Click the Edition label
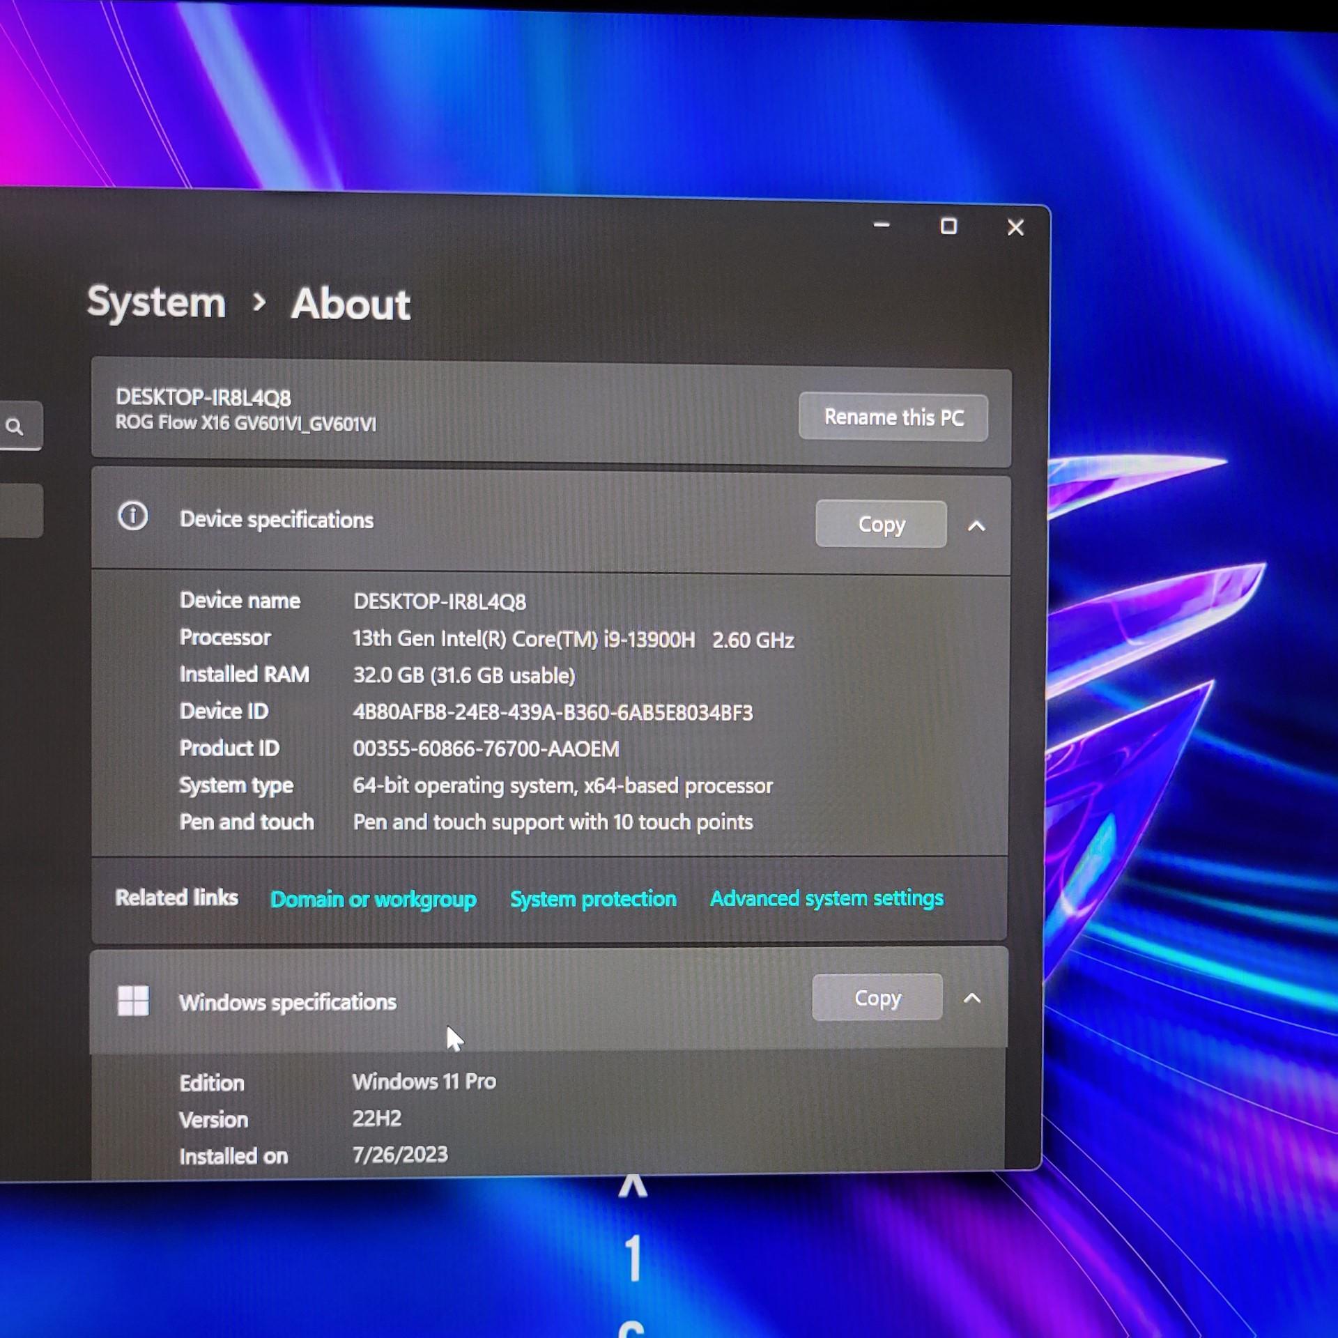1338x1338 pixels. [x=212, y=1083]
